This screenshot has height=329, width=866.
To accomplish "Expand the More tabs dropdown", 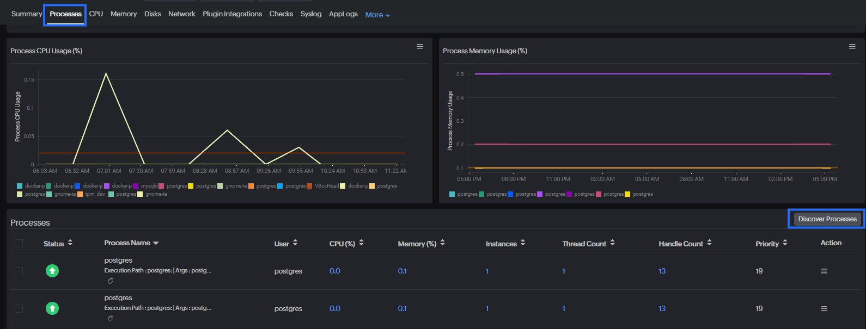I will 377,15.
